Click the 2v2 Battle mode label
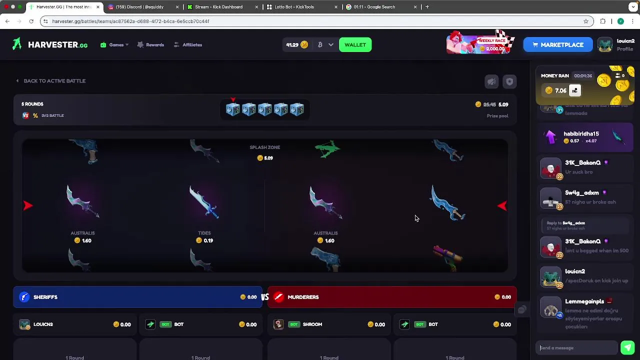 click(52, 115)
